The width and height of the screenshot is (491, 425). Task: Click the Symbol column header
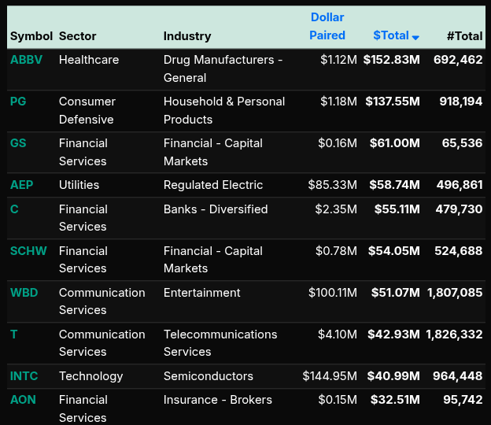coord(31,36)
